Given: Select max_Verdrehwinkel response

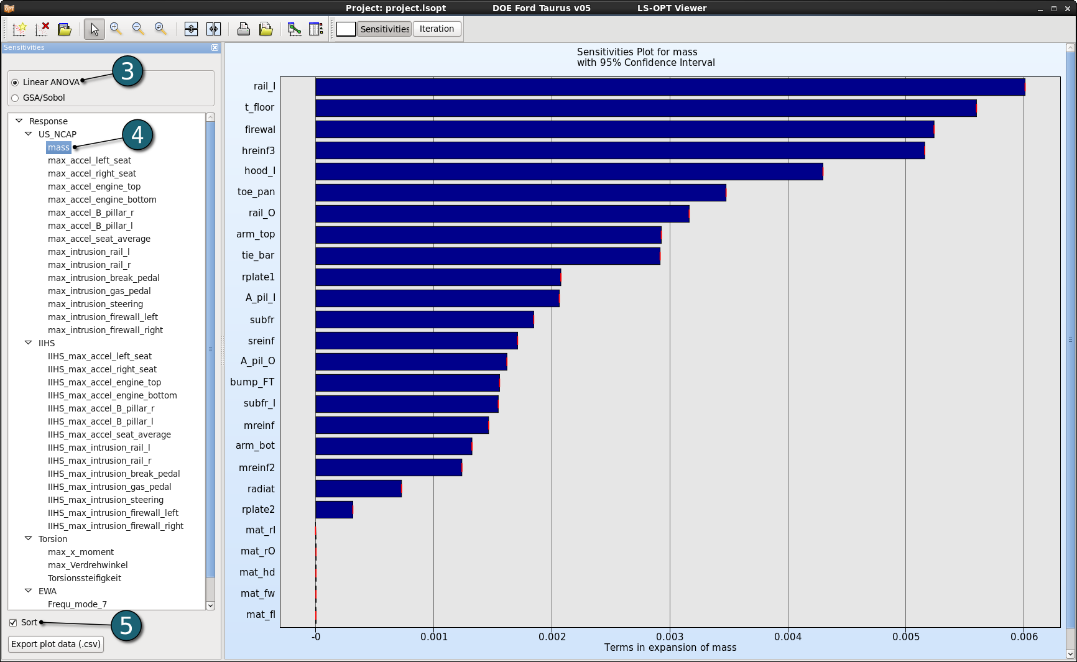Looking at the screenshot, I should (88, 565).
